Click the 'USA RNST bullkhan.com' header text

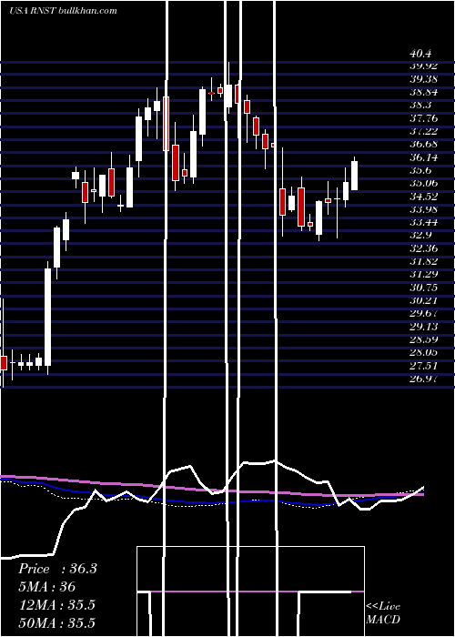tap(63, 10)
